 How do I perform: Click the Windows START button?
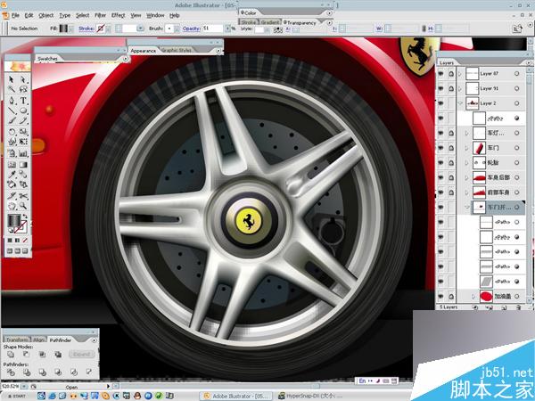pyautogui.click(x=17, y=396)
